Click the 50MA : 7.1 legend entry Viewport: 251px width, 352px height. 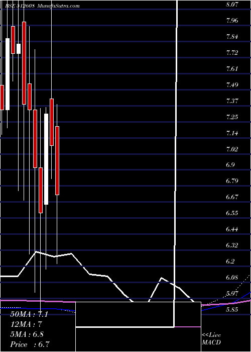tap(29, 314)
